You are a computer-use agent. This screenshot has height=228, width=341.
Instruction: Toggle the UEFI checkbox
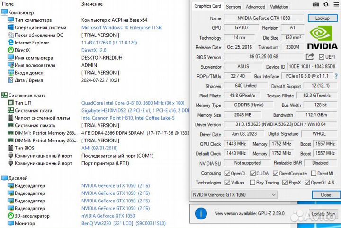pyautogui.click(x=322, y=57)
